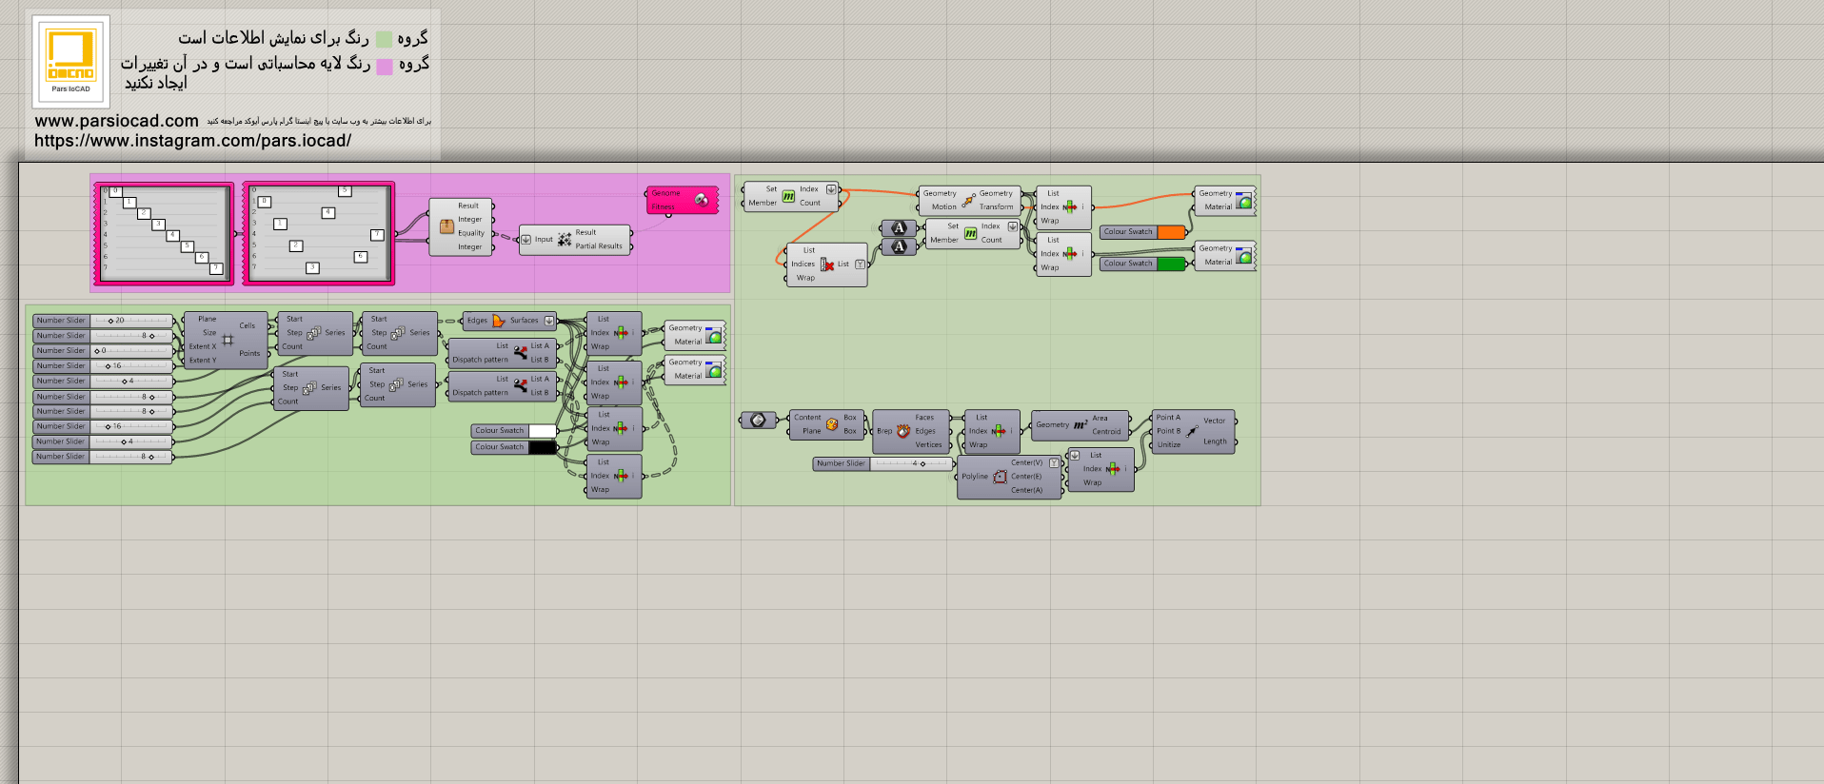Pick the black Colour Swatch
This screenshot has height=784, width=1824.
pos(515,447)
